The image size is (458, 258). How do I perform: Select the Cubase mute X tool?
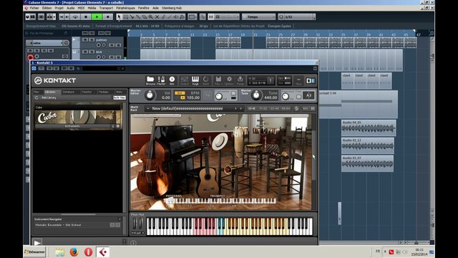[157, 17]
